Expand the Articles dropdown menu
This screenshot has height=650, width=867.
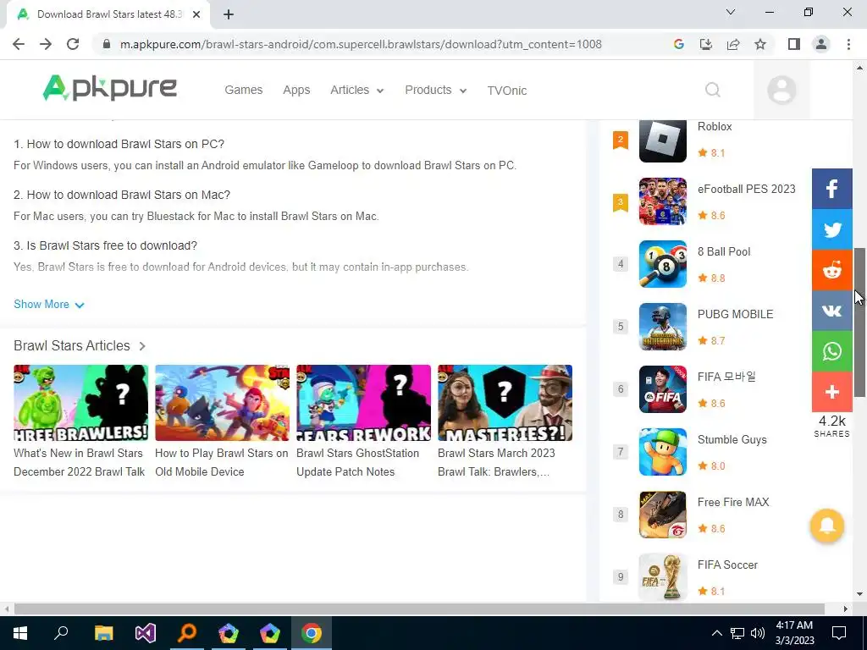tap(356, 90)
